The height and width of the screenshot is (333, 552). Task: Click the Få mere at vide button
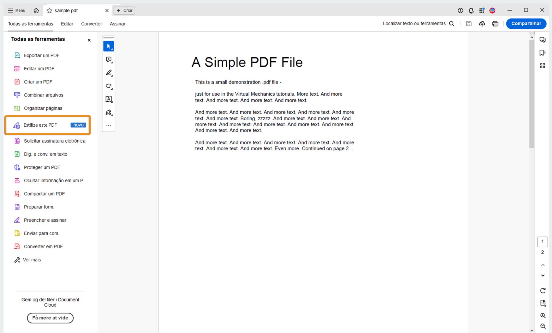50,318
